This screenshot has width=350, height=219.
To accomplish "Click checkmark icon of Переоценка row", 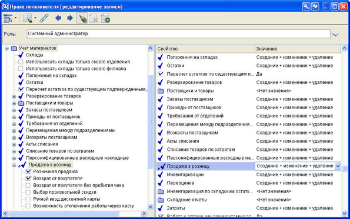I will (x=160, y=183).
